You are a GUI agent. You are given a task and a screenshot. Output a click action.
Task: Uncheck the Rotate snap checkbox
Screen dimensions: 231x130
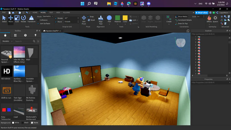56,18
